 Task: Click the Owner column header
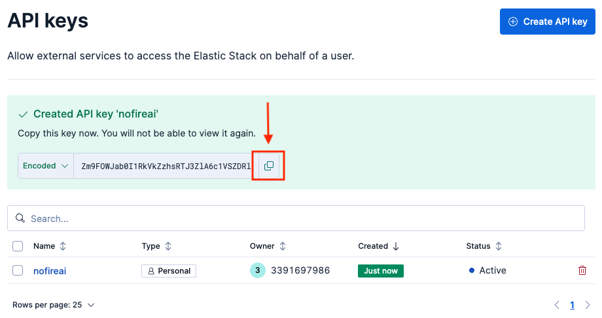pyautogui.click(x=262, y=246)
